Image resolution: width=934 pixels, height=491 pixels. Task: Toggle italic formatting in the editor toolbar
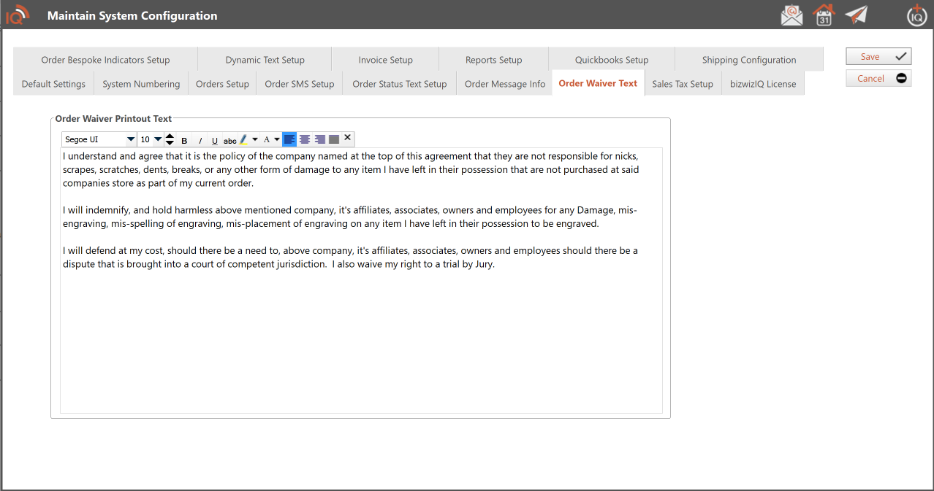click(200, 140)
